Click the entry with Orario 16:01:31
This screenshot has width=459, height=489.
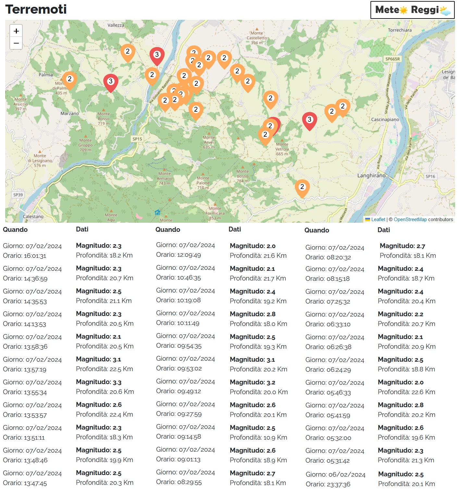click(25, 256)
